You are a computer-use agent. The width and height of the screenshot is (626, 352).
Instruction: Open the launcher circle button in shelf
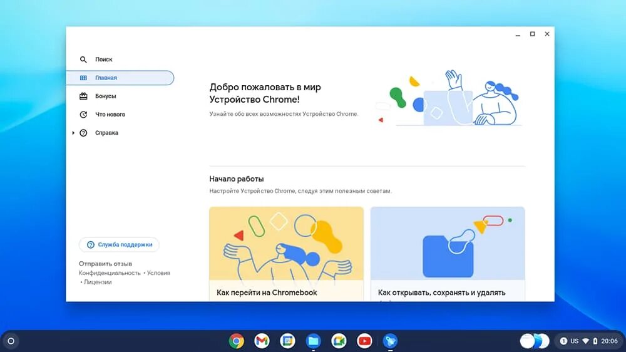(x=11, y=341)
